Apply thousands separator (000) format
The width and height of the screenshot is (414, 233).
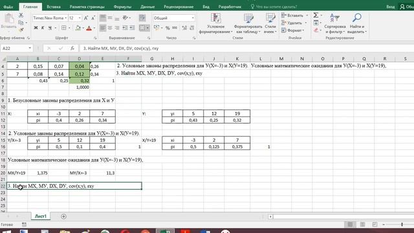point(175,28)
